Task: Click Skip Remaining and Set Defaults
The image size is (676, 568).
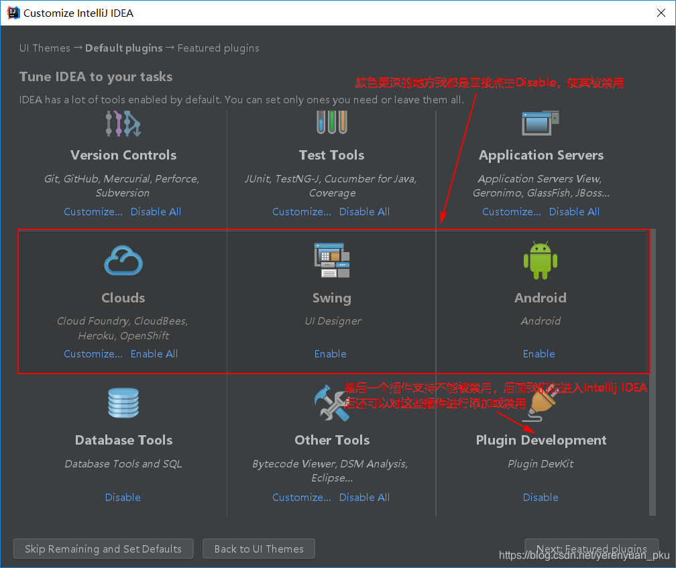Action: 103,549
